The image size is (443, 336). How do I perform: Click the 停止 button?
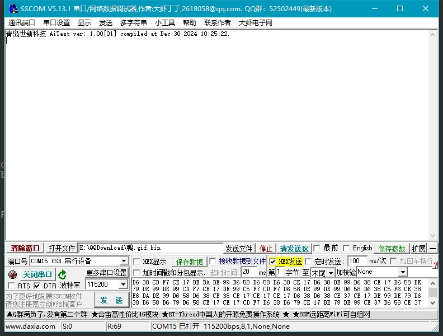click(266, 249)
